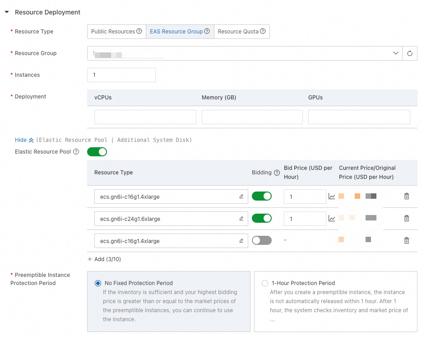Click the help icon next to Elastic Resource Pool
Image resolution: width=422 pixels, height=337 pixels.
point(76,152)
